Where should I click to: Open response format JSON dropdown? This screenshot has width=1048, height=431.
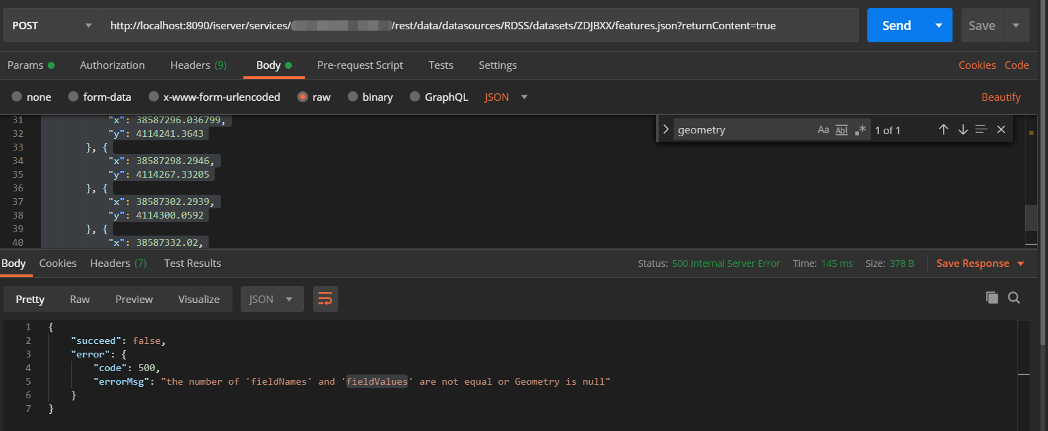coord(272,299)
